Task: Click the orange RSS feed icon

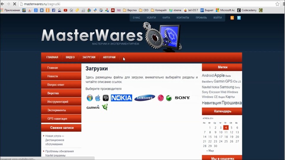Action: (x=232, y=18)
